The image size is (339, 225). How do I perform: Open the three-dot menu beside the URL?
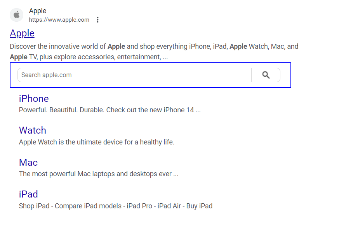tap(97, 20)
